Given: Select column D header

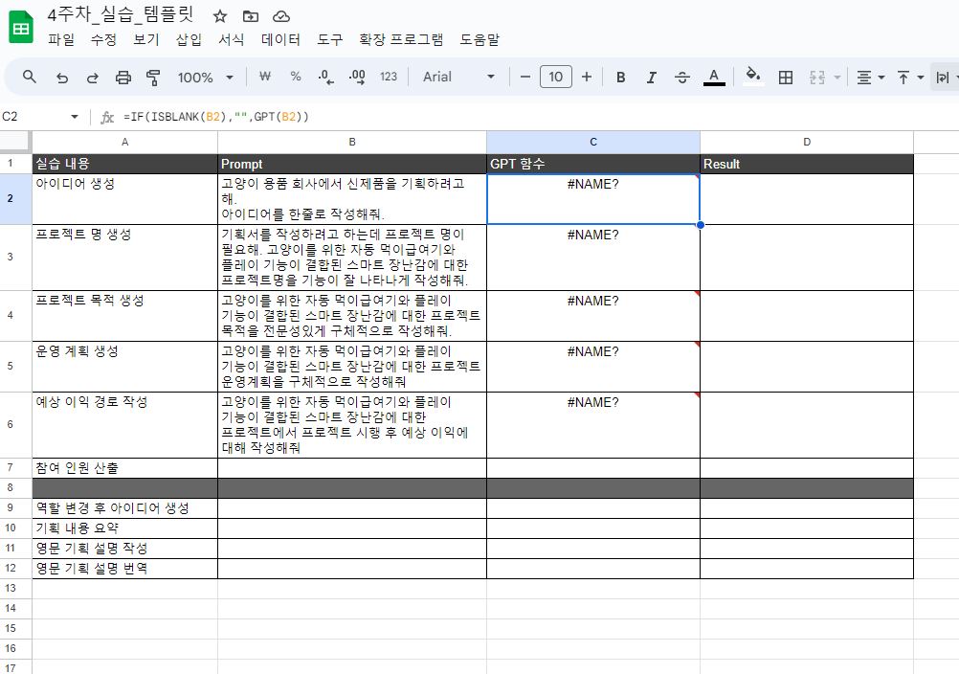Looking at the screenshot, I should (x=807, y=142).
